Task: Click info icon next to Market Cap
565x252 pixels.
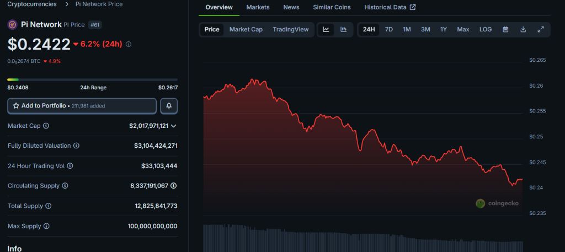Action: pyautogui.click(x=46, y=126)
